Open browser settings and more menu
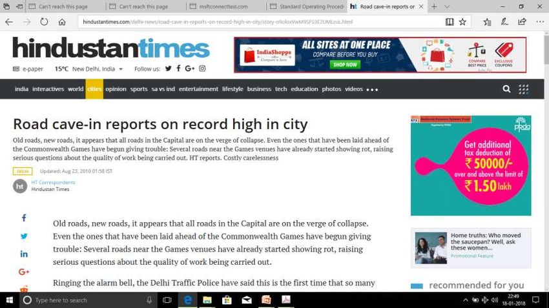Viewport: 549px width, 308px height. (540, 22)
